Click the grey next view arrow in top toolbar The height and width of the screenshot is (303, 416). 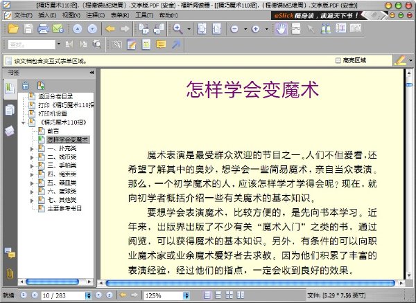125,28
